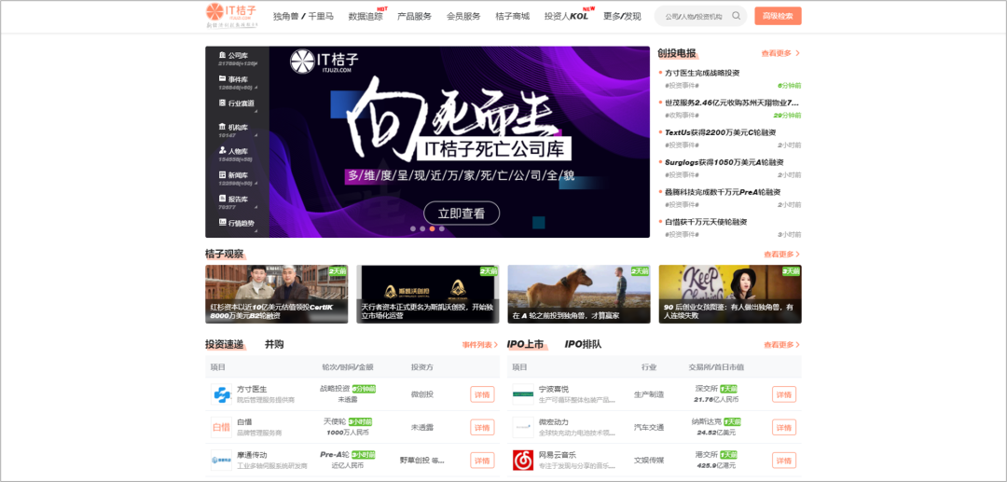Select the active orange carousel dot
The image size is (1007, 482).
pos(432,228)
